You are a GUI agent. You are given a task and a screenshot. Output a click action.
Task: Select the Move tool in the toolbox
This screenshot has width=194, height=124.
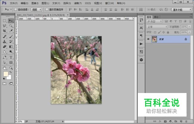point(11,21)
